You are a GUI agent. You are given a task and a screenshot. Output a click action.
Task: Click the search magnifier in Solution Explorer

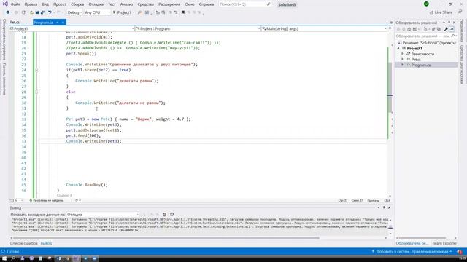pos(452,36)
